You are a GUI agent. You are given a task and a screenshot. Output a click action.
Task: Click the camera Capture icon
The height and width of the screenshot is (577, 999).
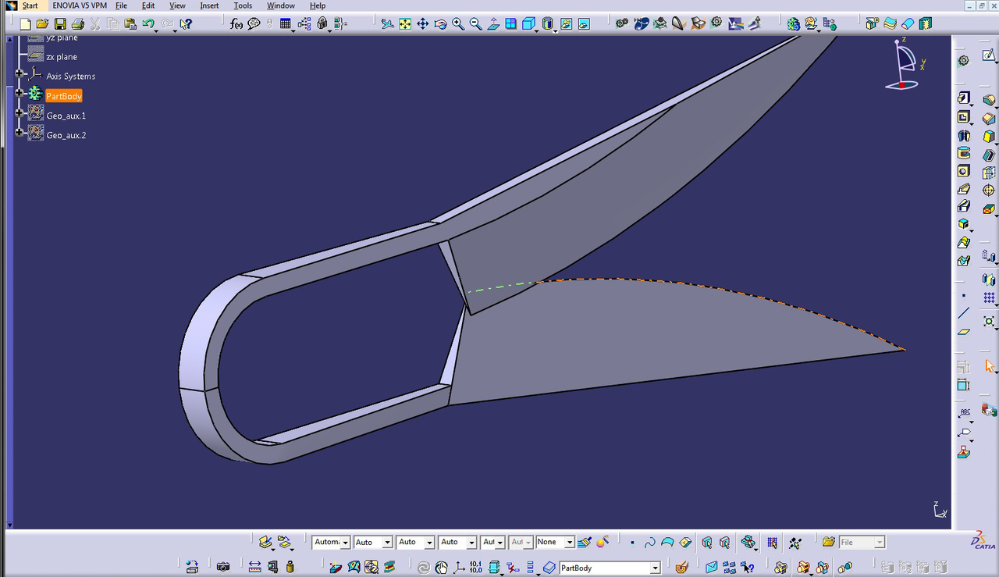223,567
